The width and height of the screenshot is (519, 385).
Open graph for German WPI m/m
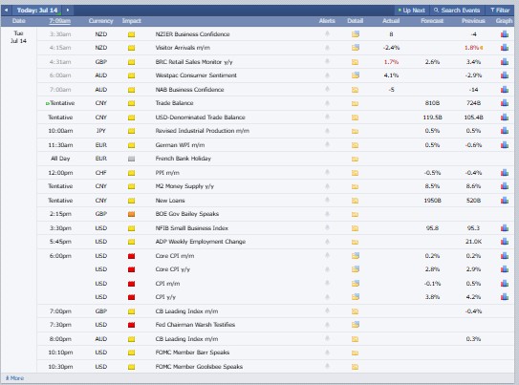click(505, 145)
